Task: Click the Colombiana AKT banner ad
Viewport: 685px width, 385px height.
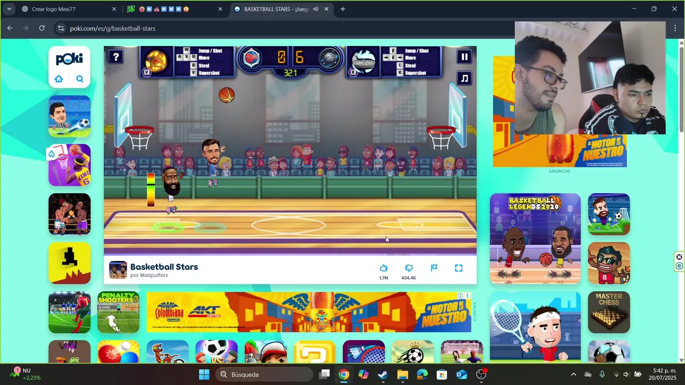Action: point(309,312)
